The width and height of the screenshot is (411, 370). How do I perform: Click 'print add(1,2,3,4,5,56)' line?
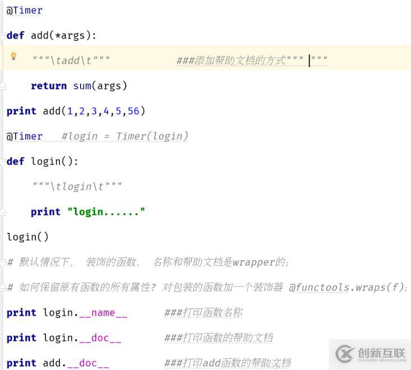pos(76,111)
